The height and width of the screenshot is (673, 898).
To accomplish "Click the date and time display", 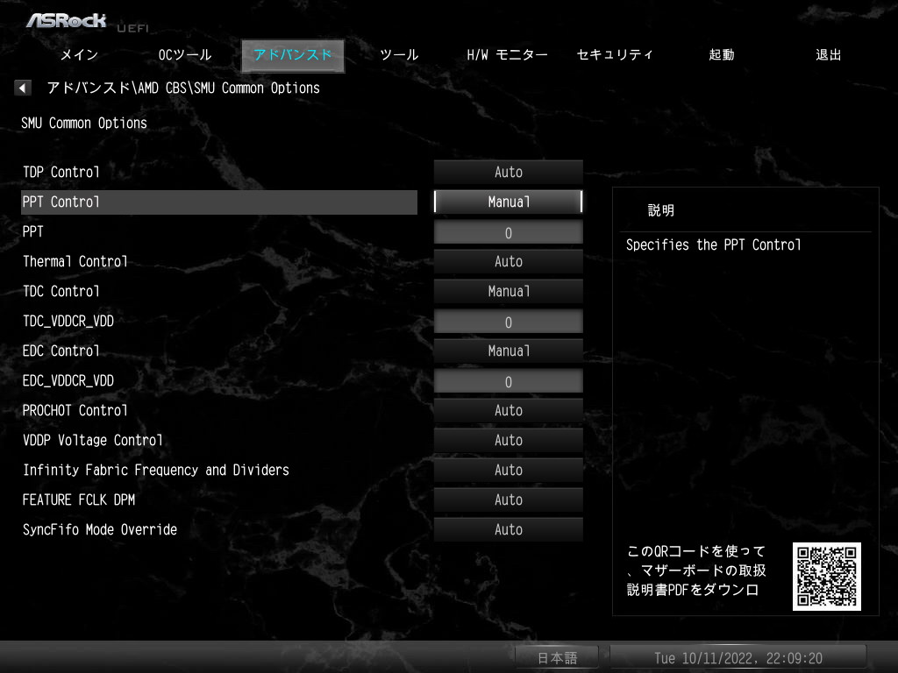I will click(738, 657).
